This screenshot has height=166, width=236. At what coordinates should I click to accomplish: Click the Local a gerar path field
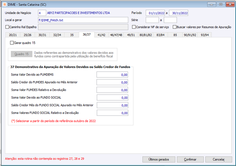tap(83, 20)
